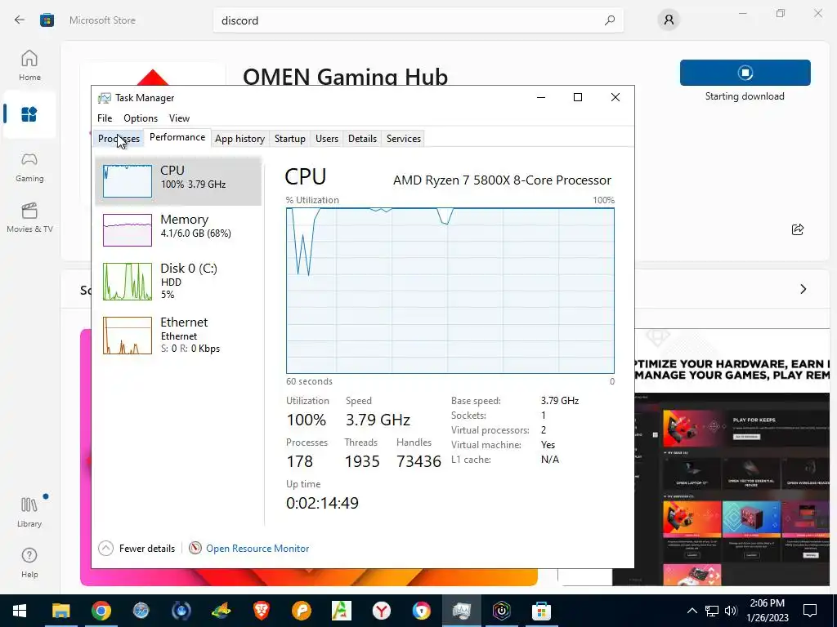Open File Explorer from the taskbar
Image resolution: width=837 pixels, height=627 pixels.
point(60,611)
